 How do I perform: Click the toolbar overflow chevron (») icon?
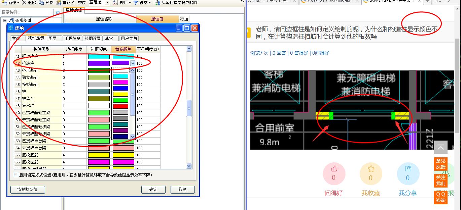pyautogui.click(x=243, y=2)
